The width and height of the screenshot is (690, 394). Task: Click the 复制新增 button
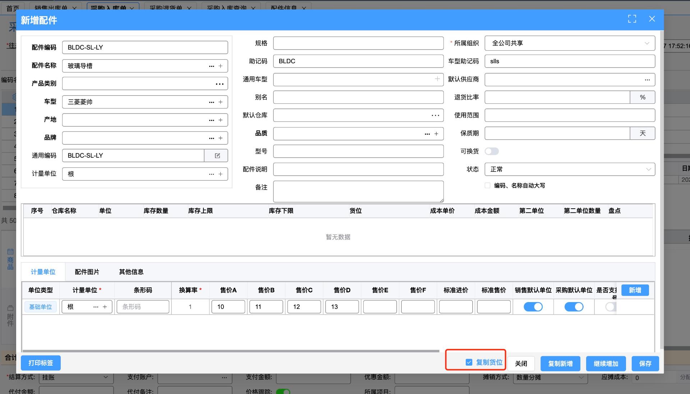pos(560,363)
